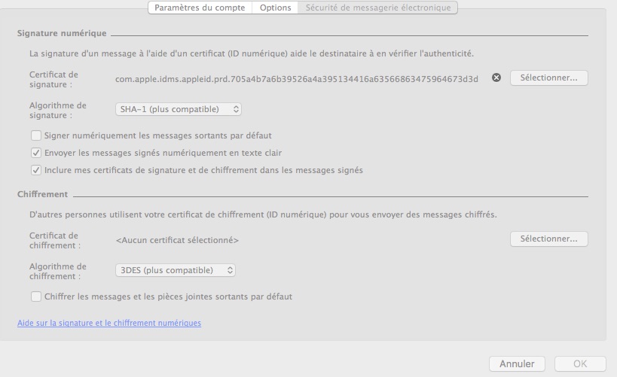The image size is (617, 377).
Task: Click the OK button
Action: point(580,364)
